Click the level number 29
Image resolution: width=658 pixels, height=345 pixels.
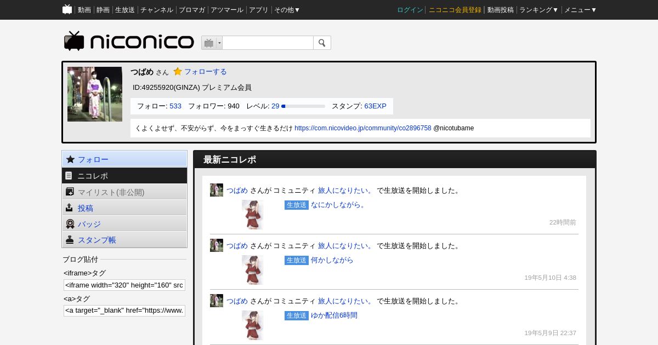[x=275, y=106]
